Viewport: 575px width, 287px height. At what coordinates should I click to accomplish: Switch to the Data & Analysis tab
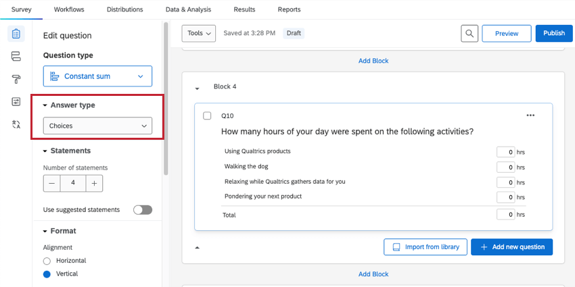(188, 9)
